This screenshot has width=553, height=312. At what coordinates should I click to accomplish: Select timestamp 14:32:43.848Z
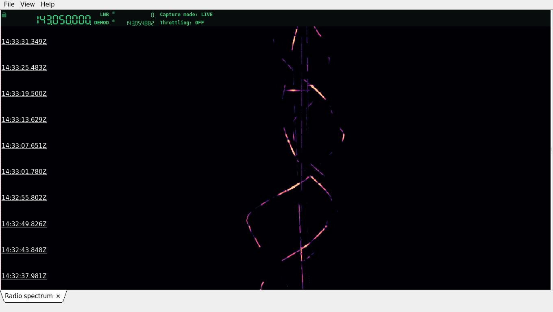tap(24, 250)
